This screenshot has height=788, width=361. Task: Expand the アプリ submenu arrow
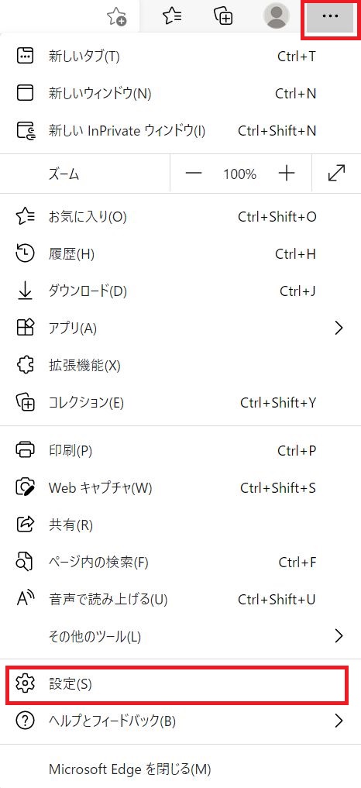(x=339, y=329)
